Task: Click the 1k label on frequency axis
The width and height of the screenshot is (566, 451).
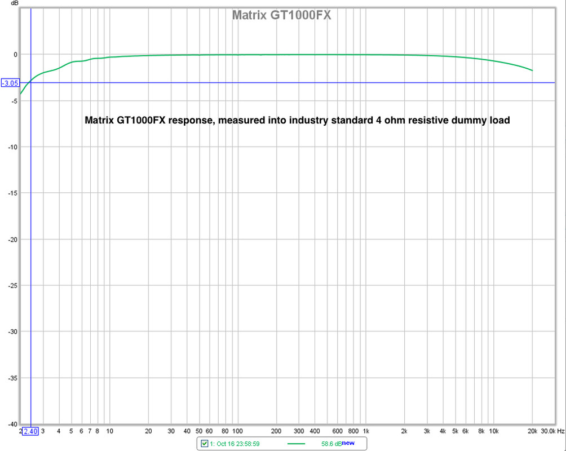Action: point(366,431)
